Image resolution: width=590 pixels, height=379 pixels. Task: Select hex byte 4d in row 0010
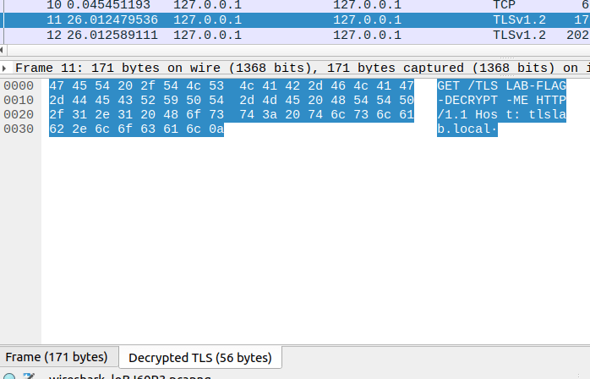[x=270, y=100]
